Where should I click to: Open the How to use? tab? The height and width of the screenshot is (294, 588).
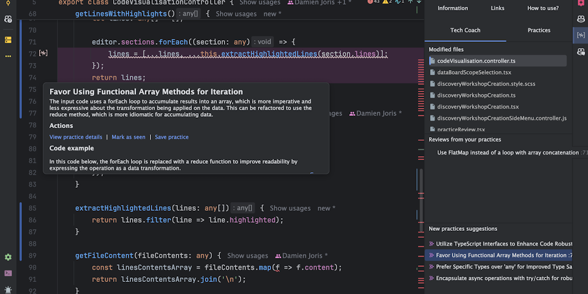[543, 8]
